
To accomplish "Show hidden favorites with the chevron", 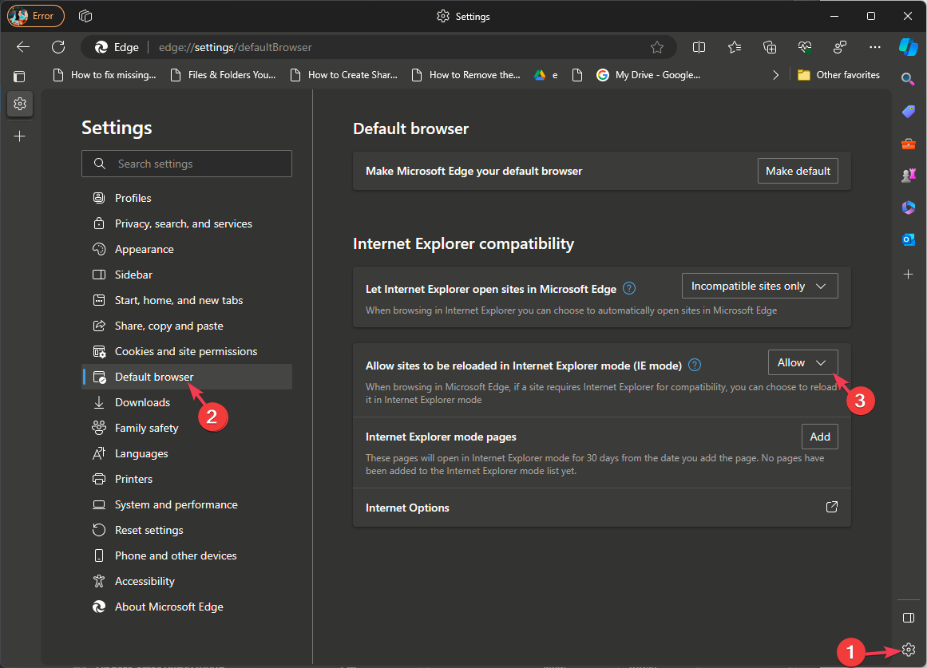I will point(775,74).
